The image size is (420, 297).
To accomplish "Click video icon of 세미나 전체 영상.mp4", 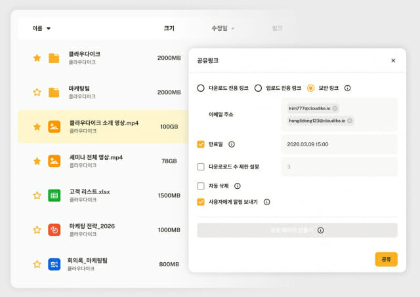I will (x=54, y=161).
